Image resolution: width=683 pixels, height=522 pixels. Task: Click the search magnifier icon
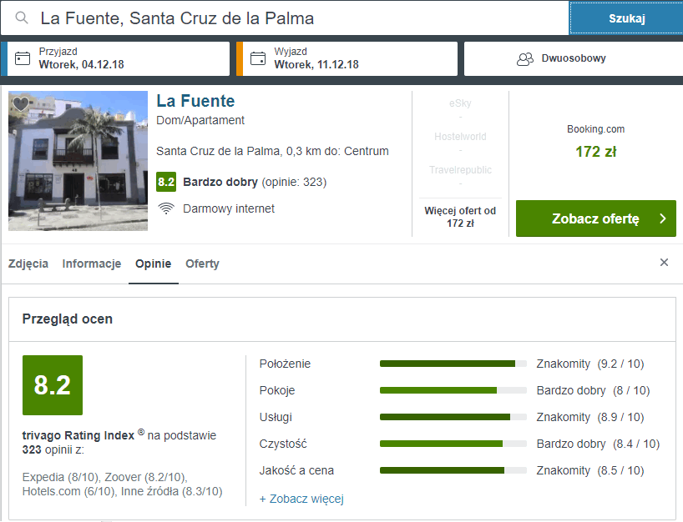pyautogui.click(x=23, y=18)
